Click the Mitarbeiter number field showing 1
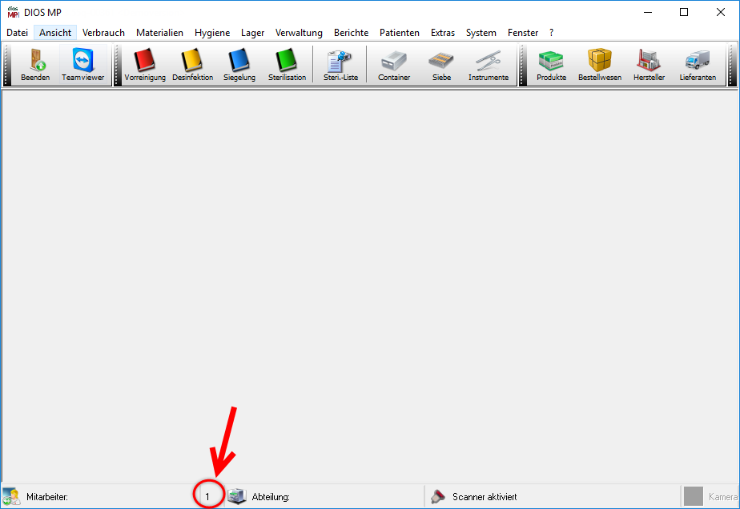This screenshot has width=740, height=509. point(207,497)
